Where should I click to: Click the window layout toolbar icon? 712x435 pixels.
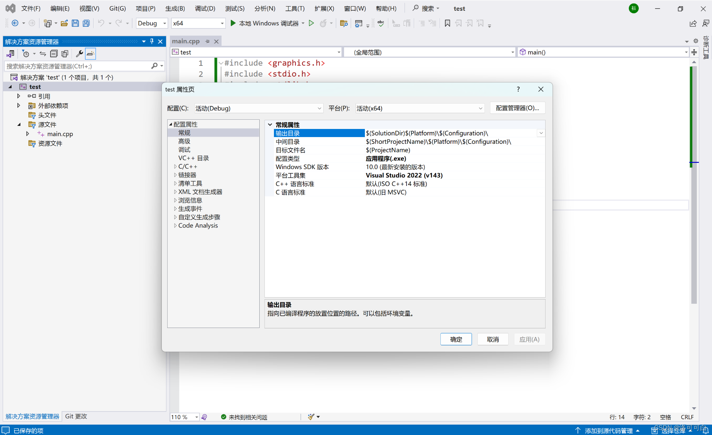click(x=359, y=23)
